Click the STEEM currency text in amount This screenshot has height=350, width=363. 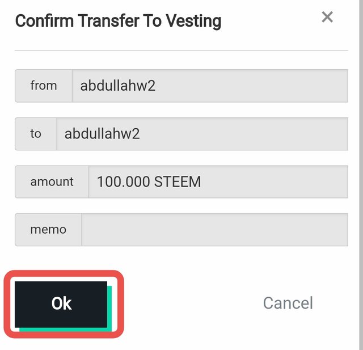[x=178, y=182]
